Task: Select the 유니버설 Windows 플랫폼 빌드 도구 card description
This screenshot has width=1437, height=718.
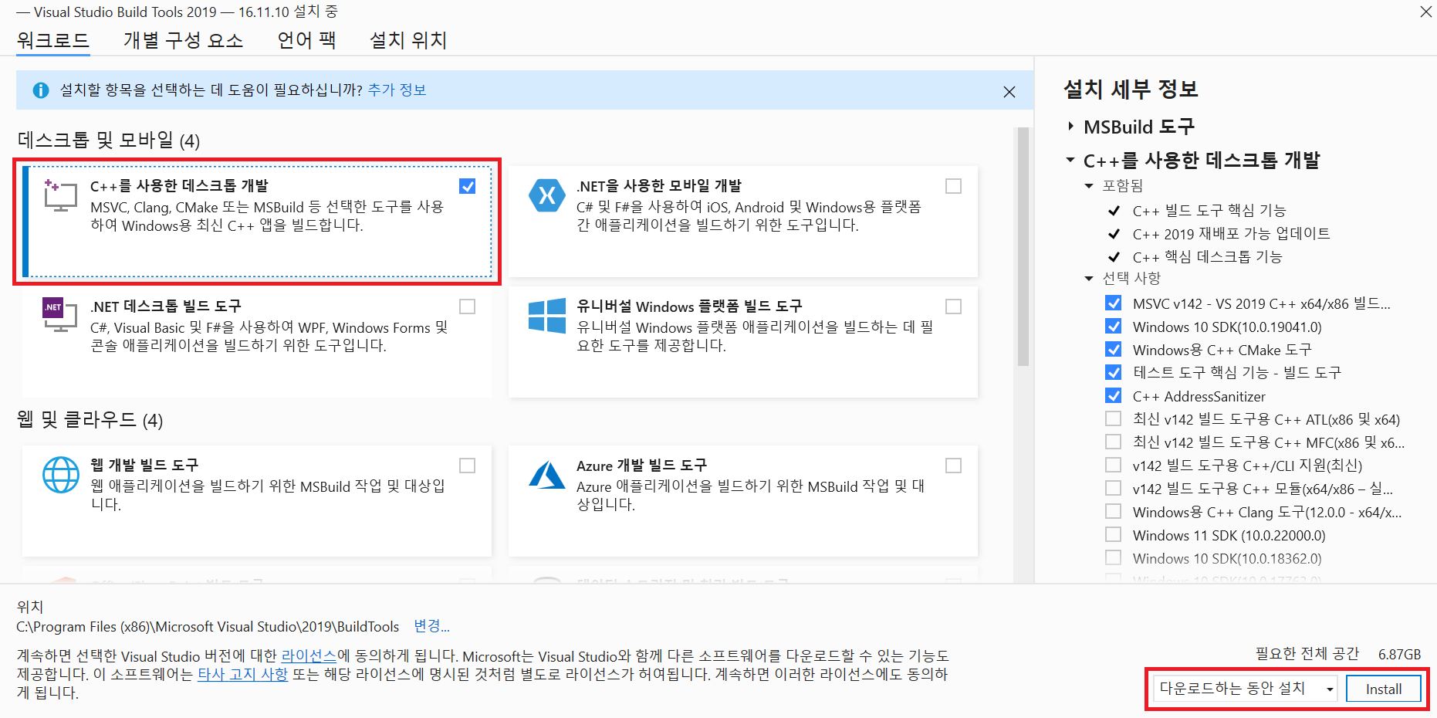Action: [x=755, y=337]
